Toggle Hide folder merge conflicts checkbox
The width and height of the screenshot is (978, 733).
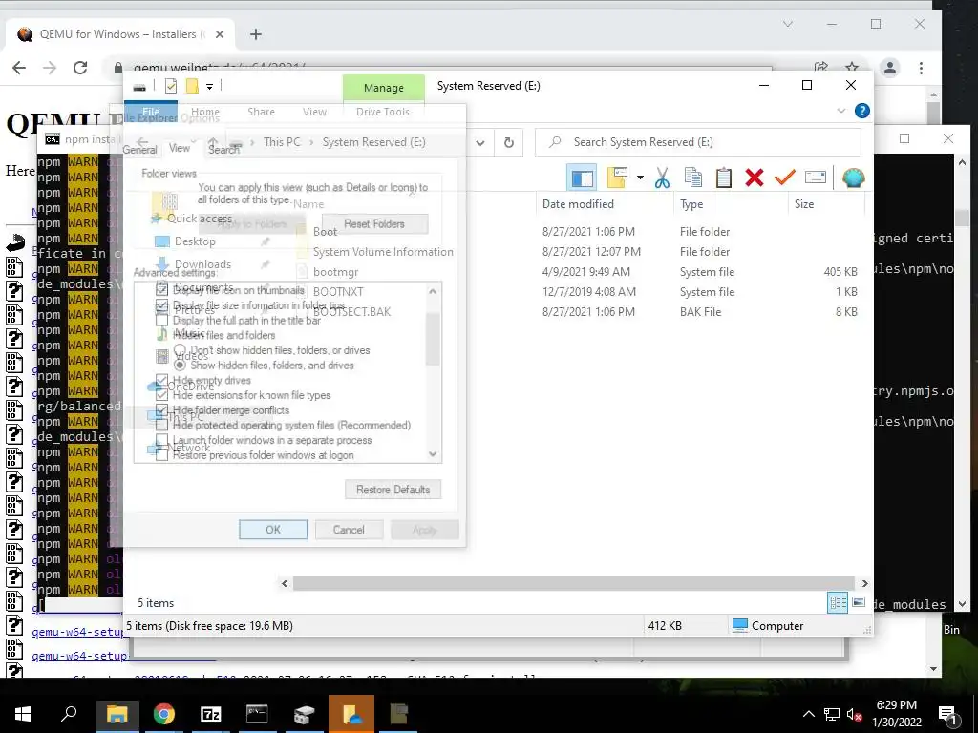click(161, 409)
